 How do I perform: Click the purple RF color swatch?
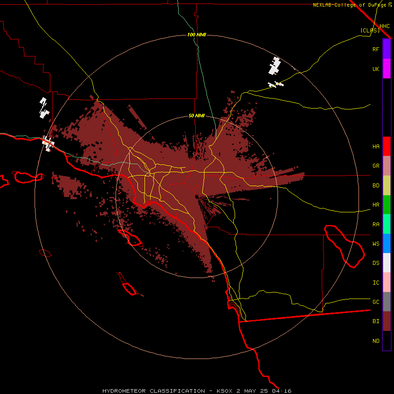click(387, 49)
